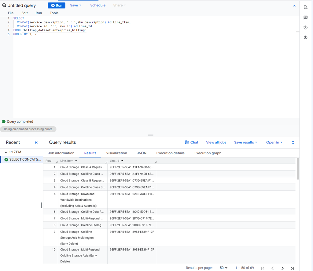This screenshot has height=271, width=313.
Task: Click the editor/results divider handle
Action: (x=151, y=135)
